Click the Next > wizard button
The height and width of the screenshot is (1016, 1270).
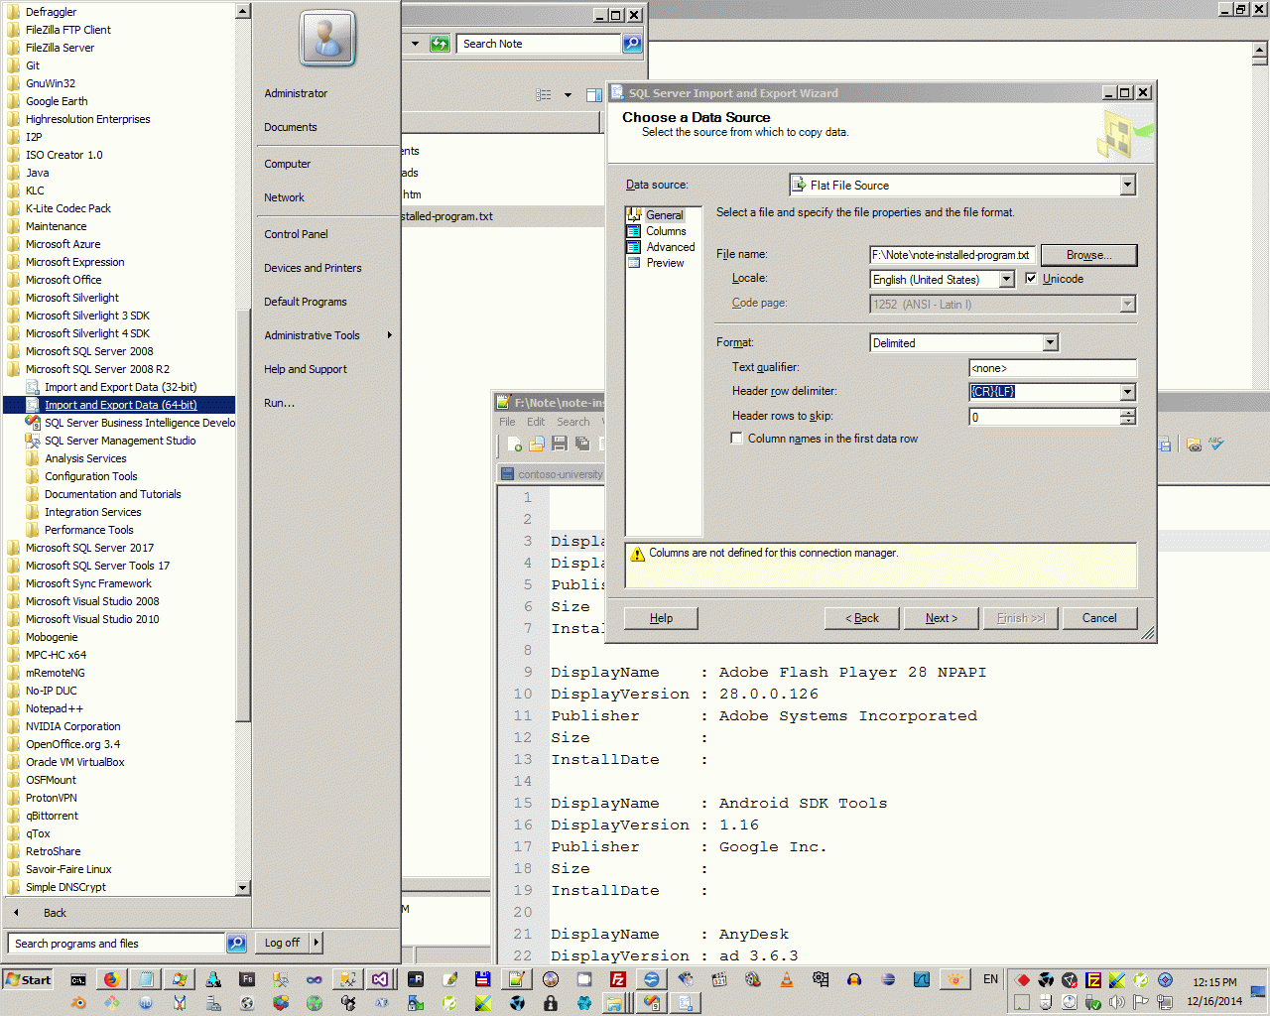click(x=941, y=618)
